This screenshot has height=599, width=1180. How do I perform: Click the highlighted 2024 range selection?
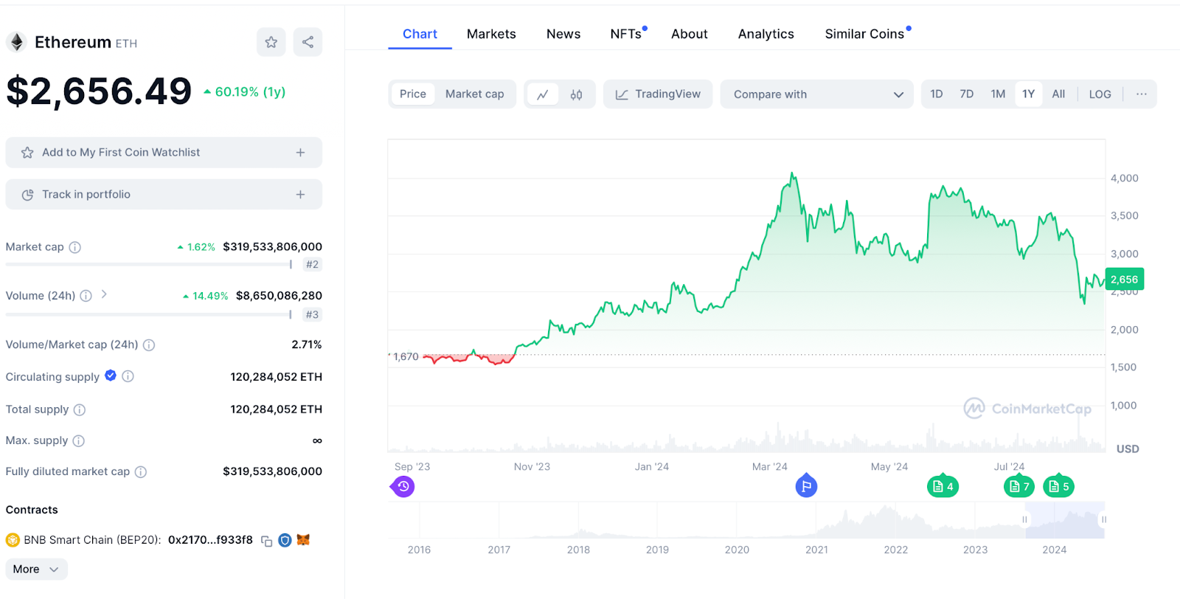point(1064,520)
